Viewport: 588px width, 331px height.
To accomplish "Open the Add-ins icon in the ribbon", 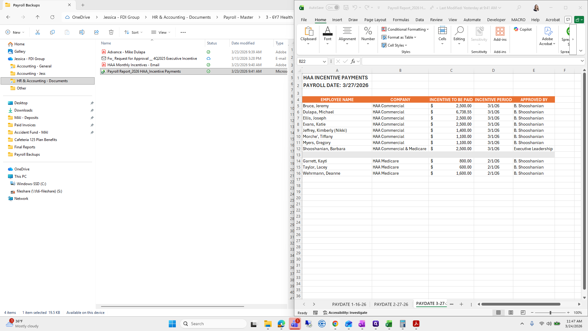I will (500, 34).
